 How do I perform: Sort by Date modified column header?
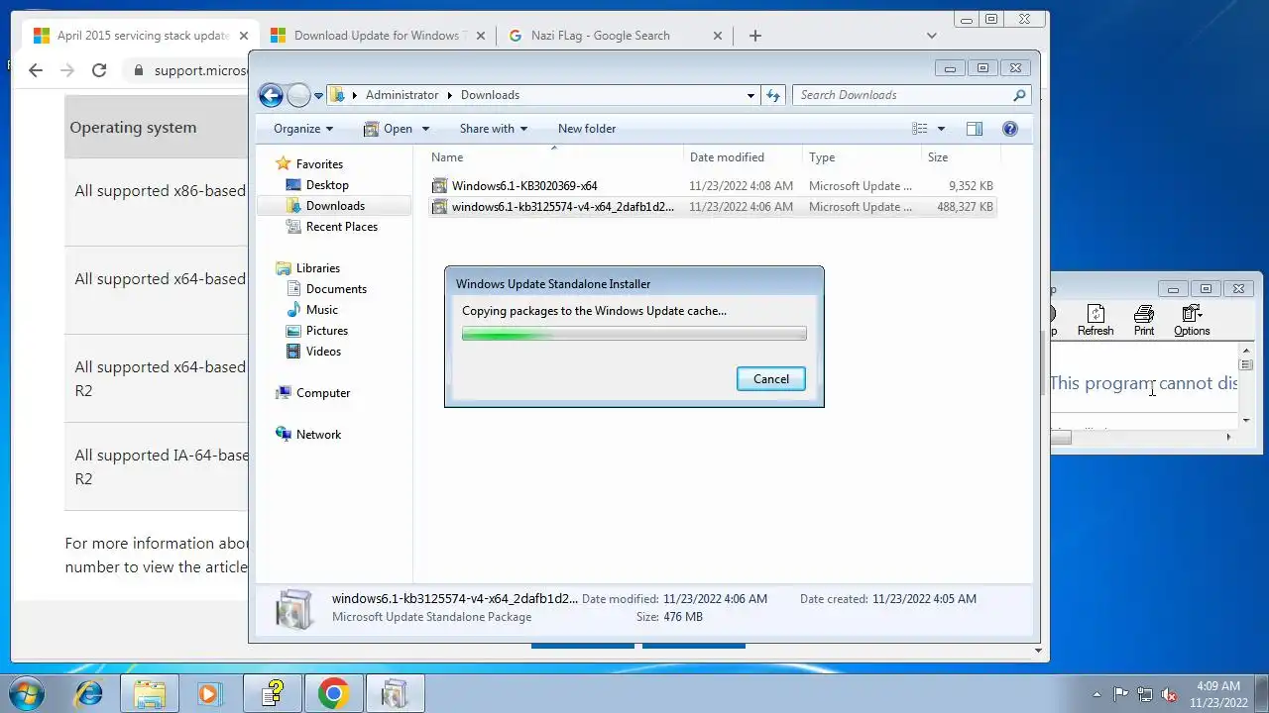(x=743, y=157)
